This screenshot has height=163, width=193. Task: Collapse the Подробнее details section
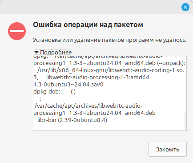(53, 52)
